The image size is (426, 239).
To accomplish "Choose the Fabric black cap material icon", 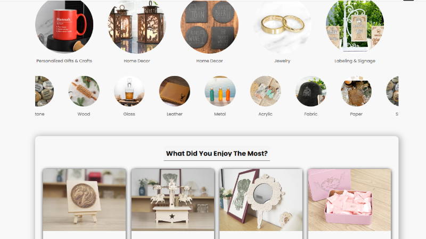I will [311, 91].
